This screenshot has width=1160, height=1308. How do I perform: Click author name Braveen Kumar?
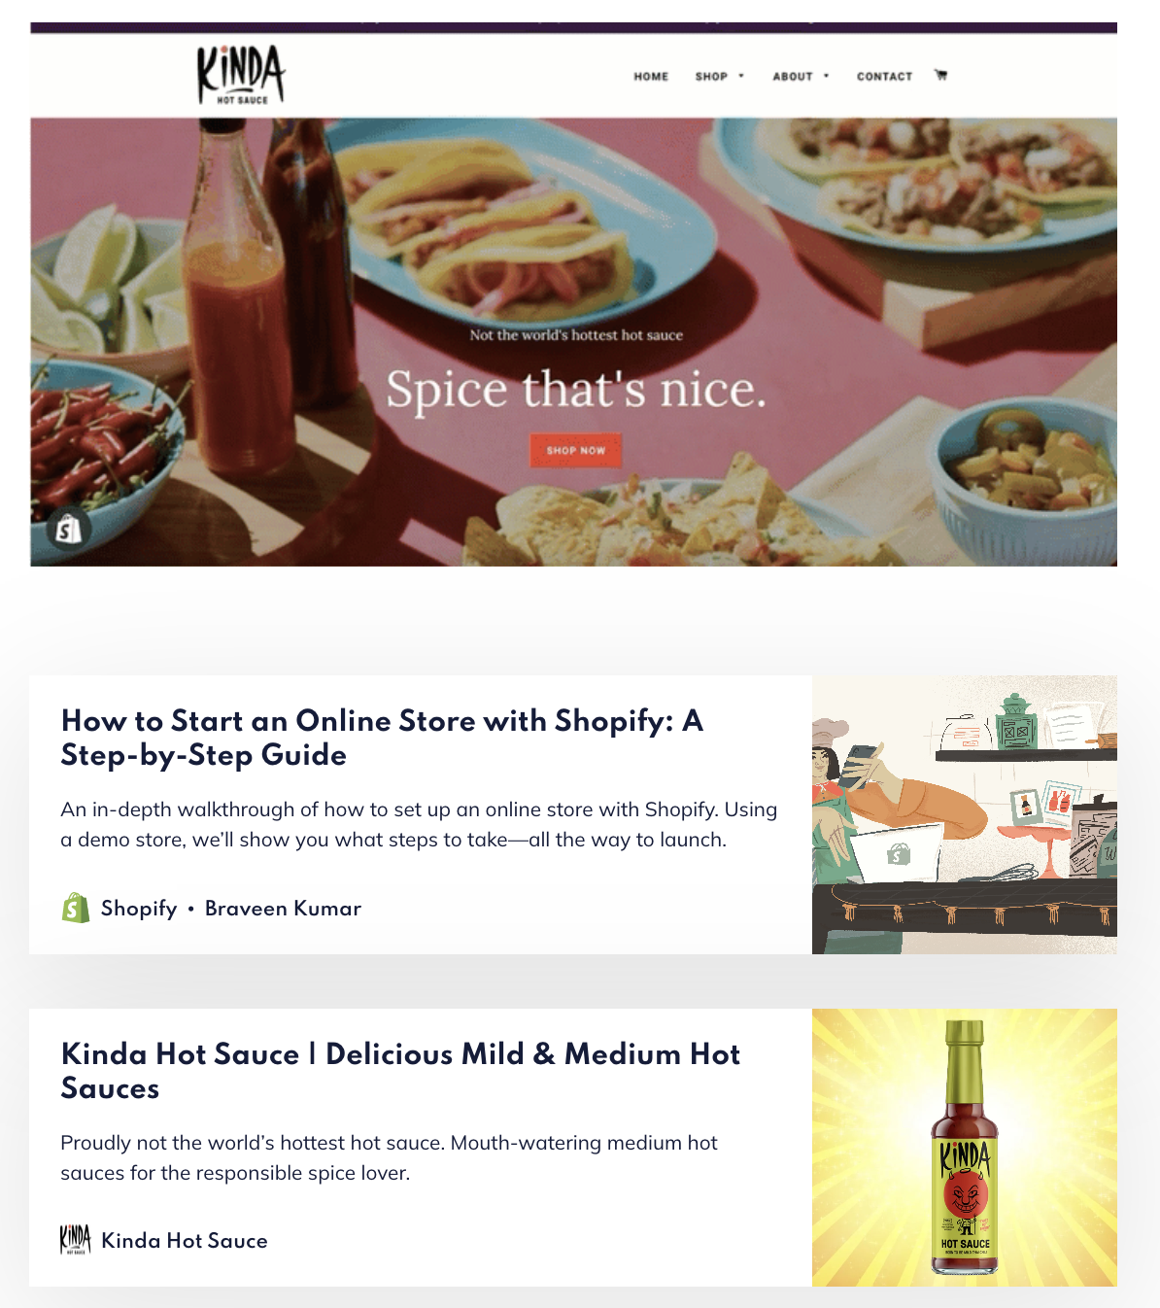tap(283, 909)
